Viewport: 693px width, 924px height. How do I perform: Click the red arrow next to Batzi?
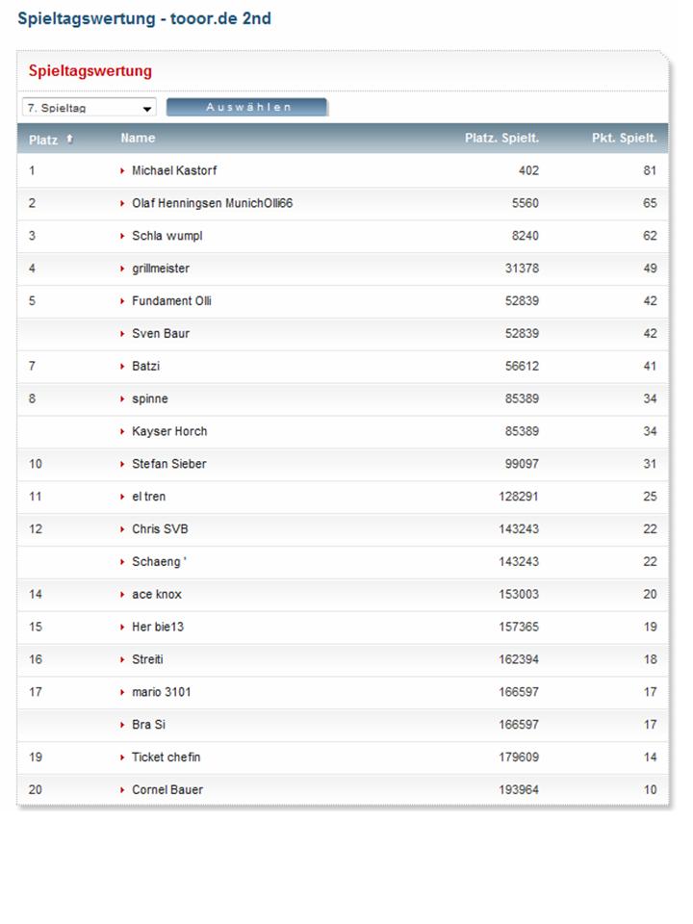[x=122, y=367]
